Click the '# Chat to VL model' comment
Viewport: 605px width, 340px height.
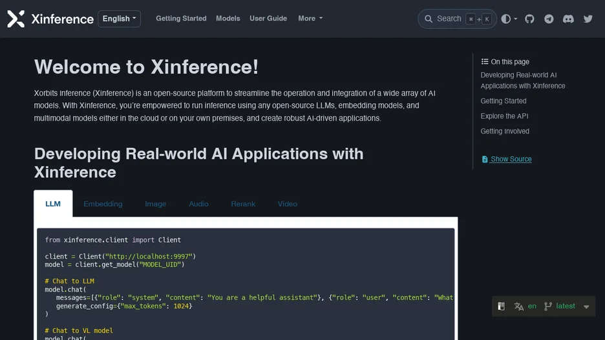pyautogui.click(x=79, y=331)
